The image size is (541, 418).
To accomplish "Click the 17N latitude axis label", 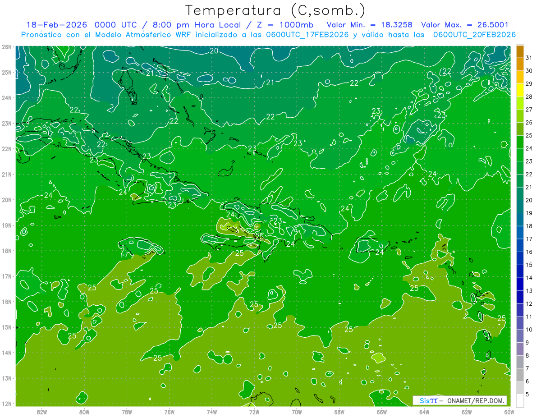I will [6, 276].
